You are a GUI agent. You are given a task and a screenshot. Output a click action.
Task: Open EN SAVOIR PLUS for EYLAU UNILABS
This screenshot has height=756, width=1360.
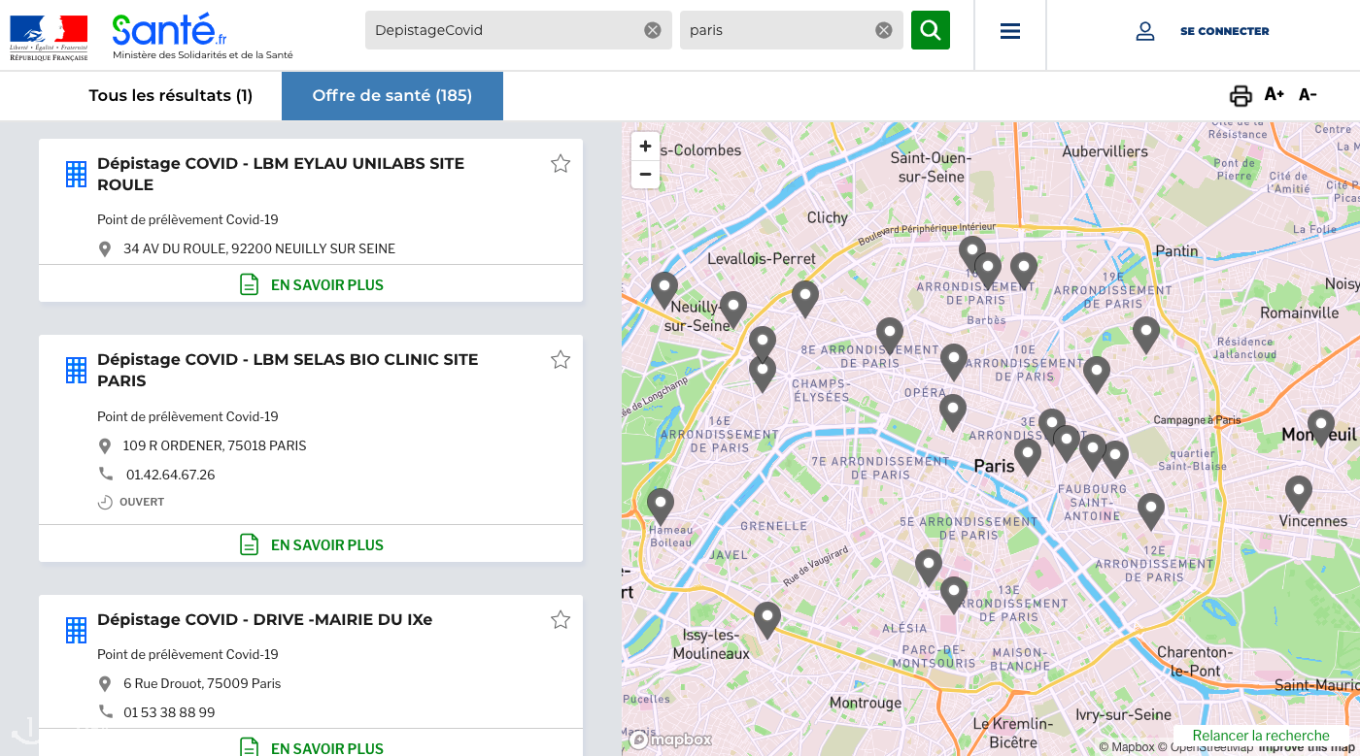pos(311,284)
